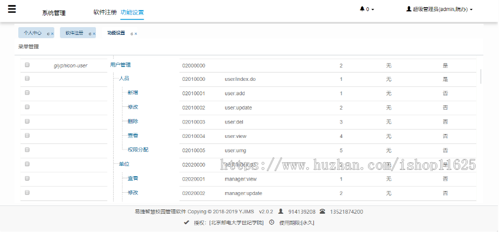The height and width of the screenshot is (232, 499).
Task: Check the box for the 人员 row
Action: 27,78
